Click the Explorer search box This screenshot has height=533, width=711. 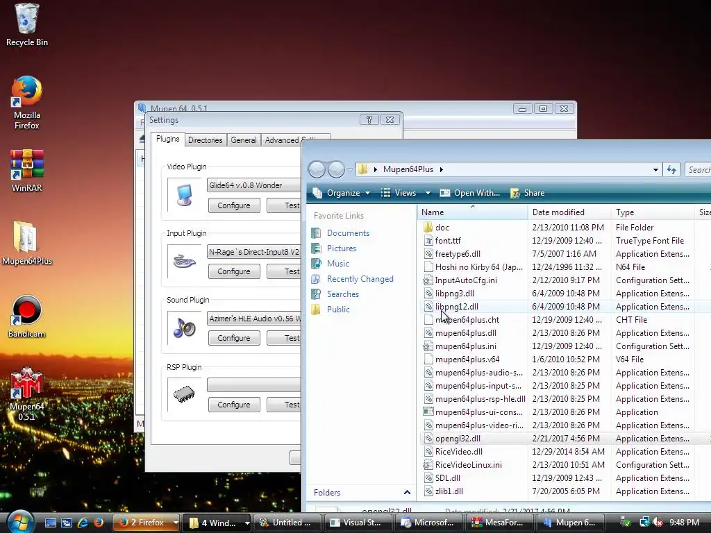pos(699,169)
